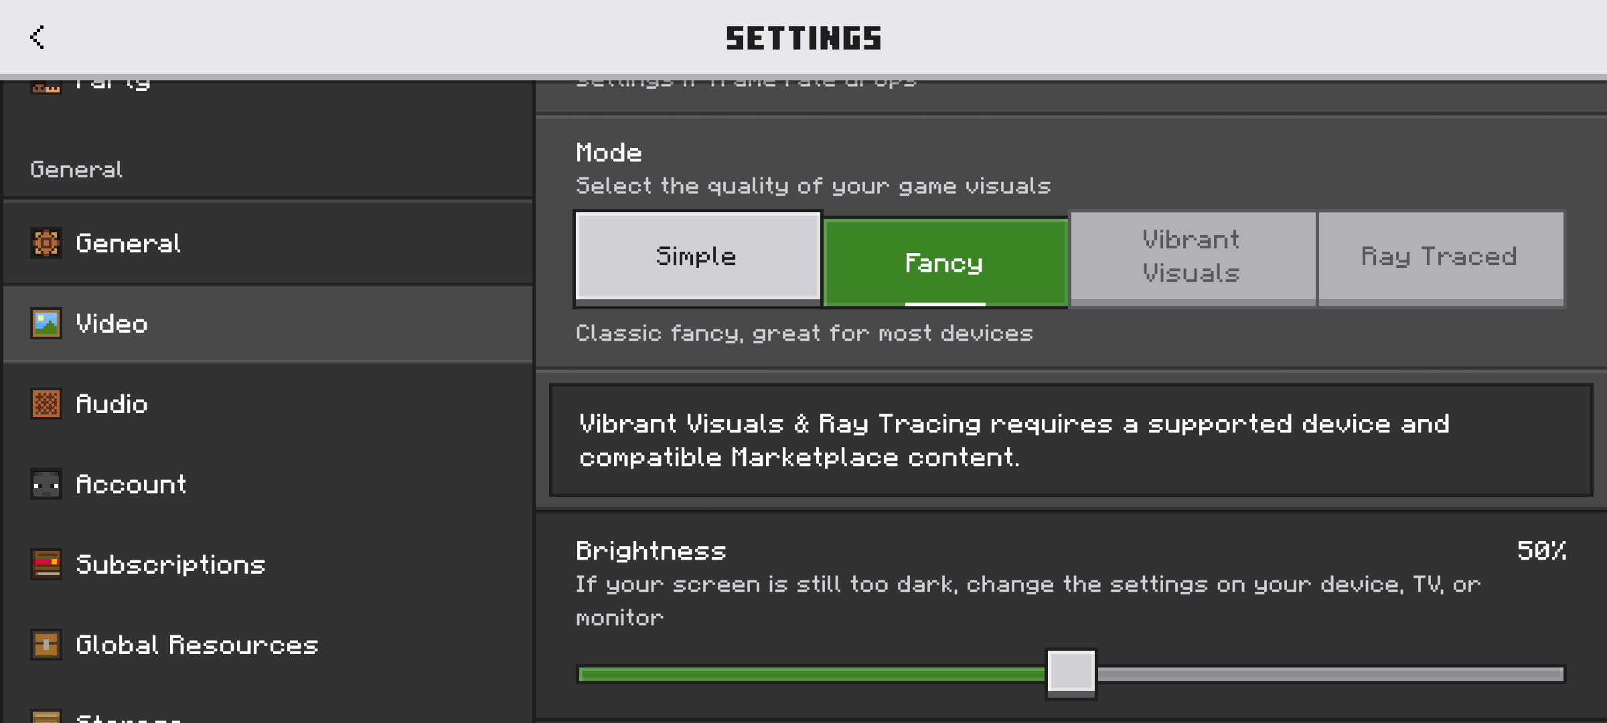Choose the Ray Traced mode option
The height and width of the screenshot is (723, 1607).
(1441, 258)
